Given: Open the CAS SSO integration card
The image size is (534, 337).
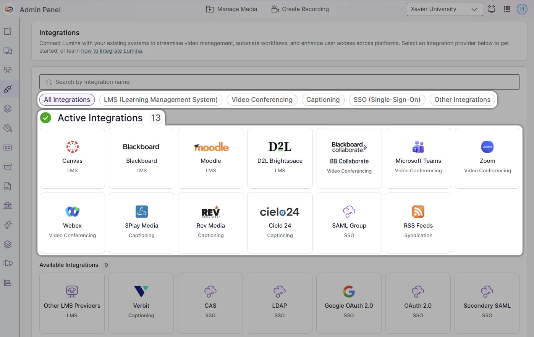Looking at the screenshot, I should tap(210, 303).
